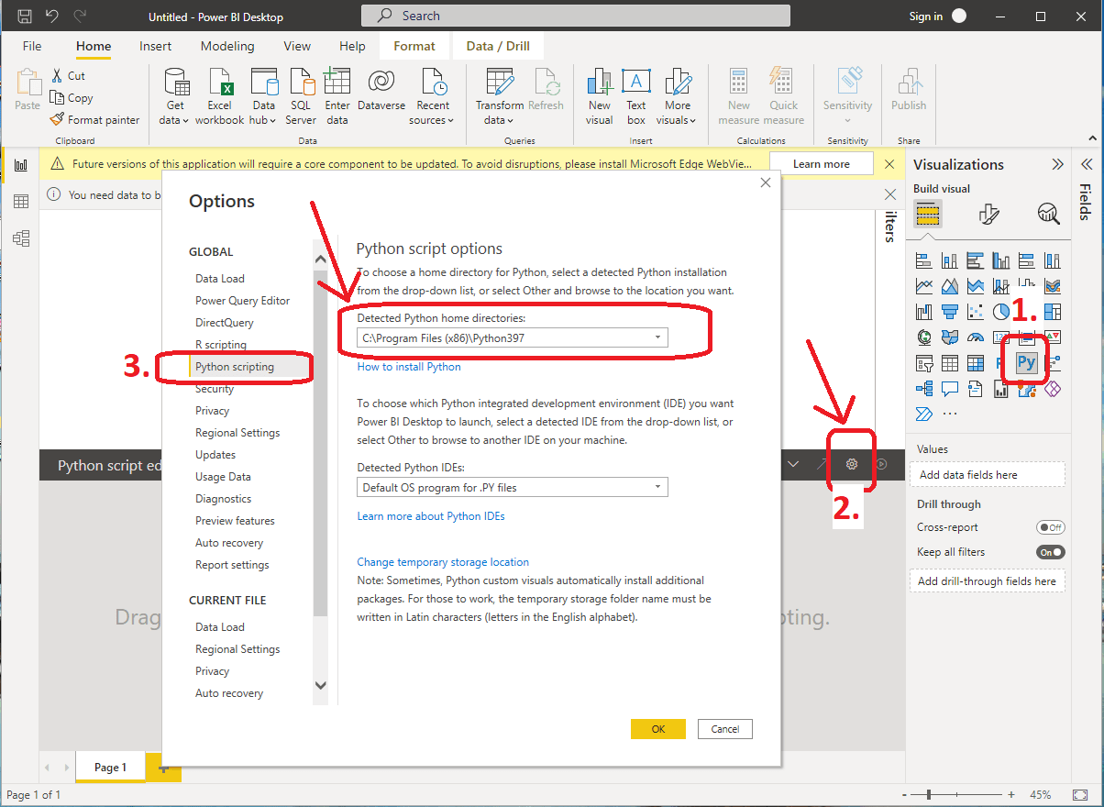Switch to Model view in left sidebar
The image size is (1104, 807).
coord(21,238)
